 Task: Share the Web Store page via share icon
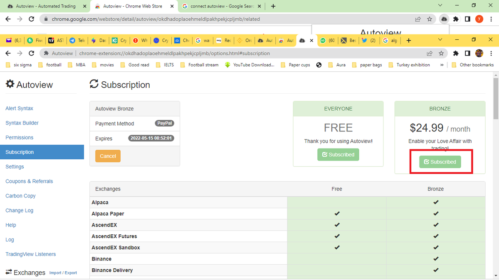[418, 19]
